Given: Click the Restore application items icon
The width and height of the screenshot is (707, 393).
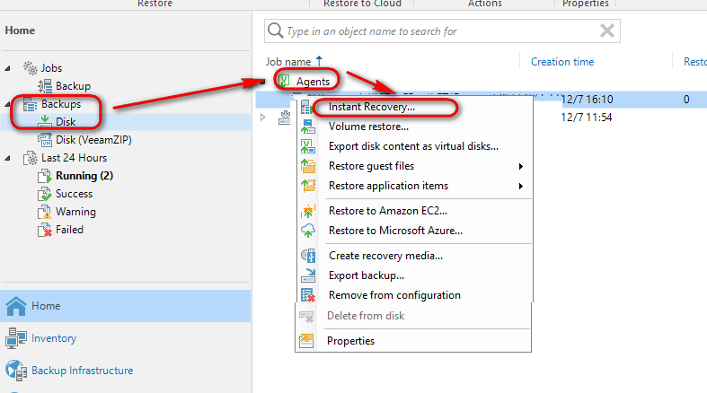Looking at the screenshot, I should pyautogui.click(x=308, y=186).
